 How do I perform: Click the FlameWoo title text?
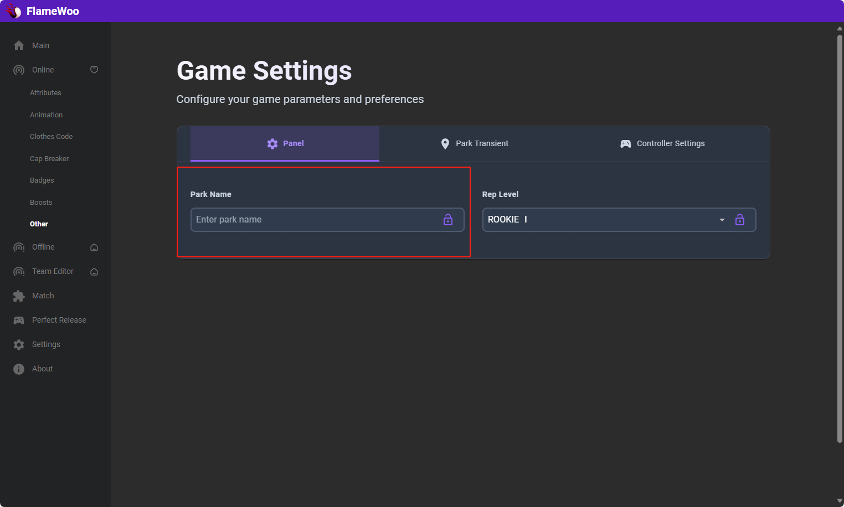click(x=53, y=11)
